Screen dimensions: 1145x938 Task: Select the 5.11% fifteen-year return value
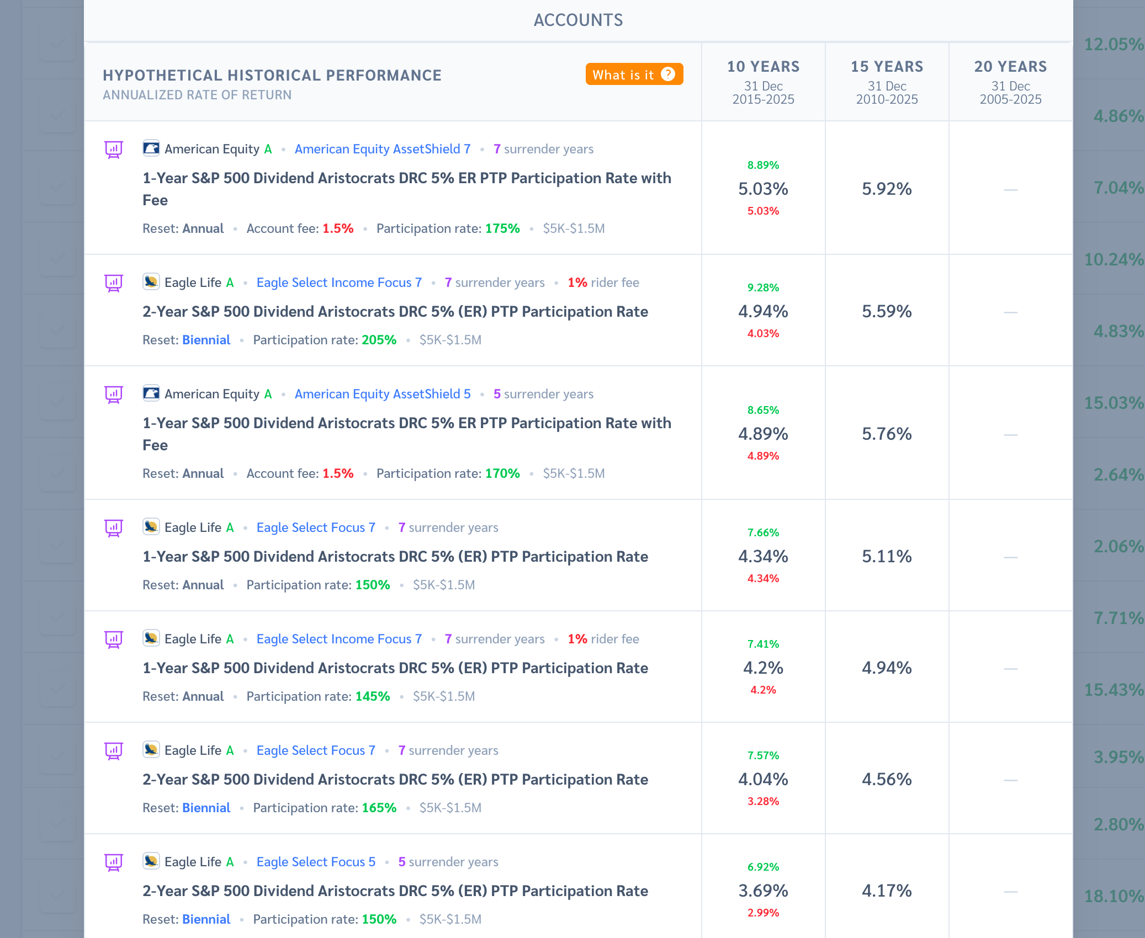[x=887, y=556]
